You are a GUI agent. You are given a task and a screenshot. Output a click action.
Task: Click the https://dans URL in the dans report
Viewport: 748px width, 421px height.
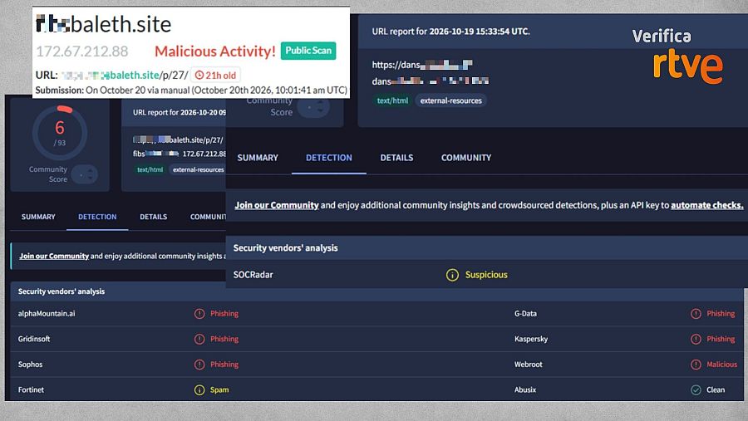422,65
